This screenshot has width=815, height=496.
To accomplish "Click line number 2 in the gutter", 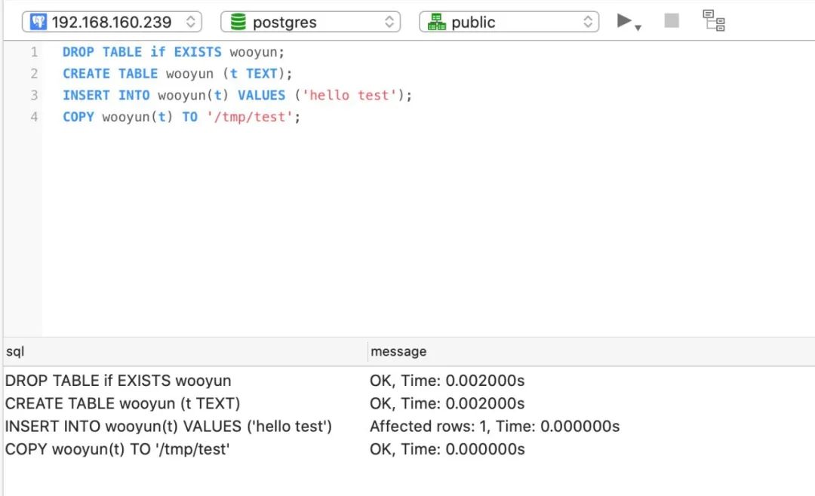I will click(34, 74).
